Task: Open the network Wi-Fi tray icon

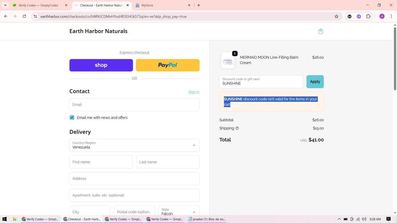Action: (358, 219)
